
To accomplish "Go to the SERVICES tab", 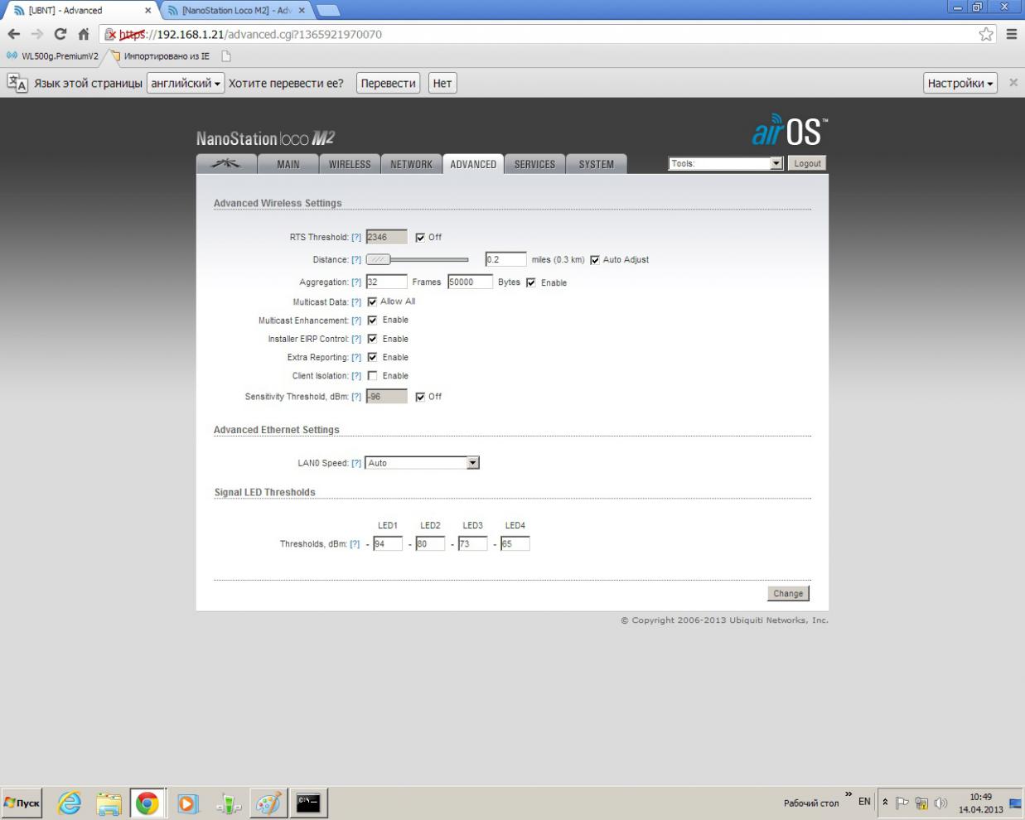I will click(x=534, y=164).
